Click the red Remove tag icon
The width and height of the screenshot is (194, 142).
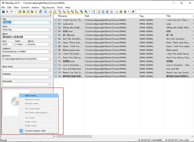(7, 12)
